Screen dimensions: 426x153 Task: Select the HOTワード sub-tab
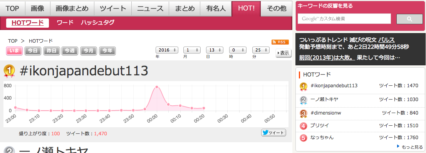(x=27, y=23)
